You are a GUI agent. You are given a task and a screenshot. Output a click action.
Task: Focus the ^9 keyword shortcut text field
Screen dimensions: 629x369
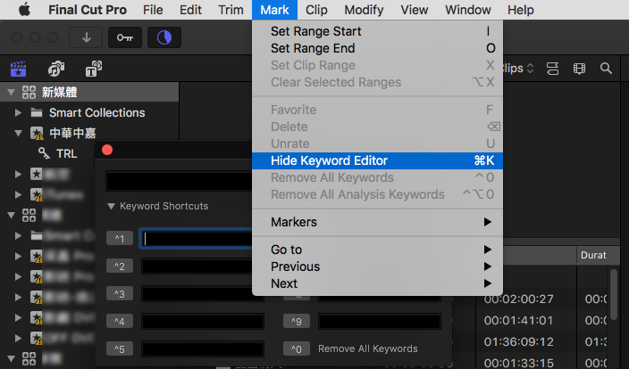[x=380, y=322]
